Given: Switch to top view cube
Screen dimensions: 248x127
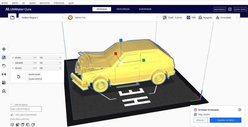Looking at the screenshot, I should (23, 125).
